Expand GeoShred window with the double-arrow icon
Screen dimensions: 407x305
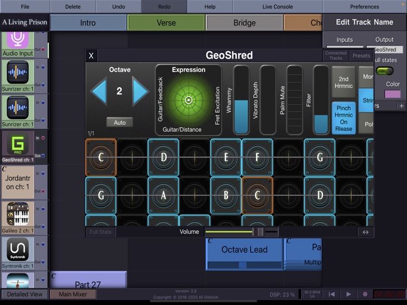tap(365, 232)
